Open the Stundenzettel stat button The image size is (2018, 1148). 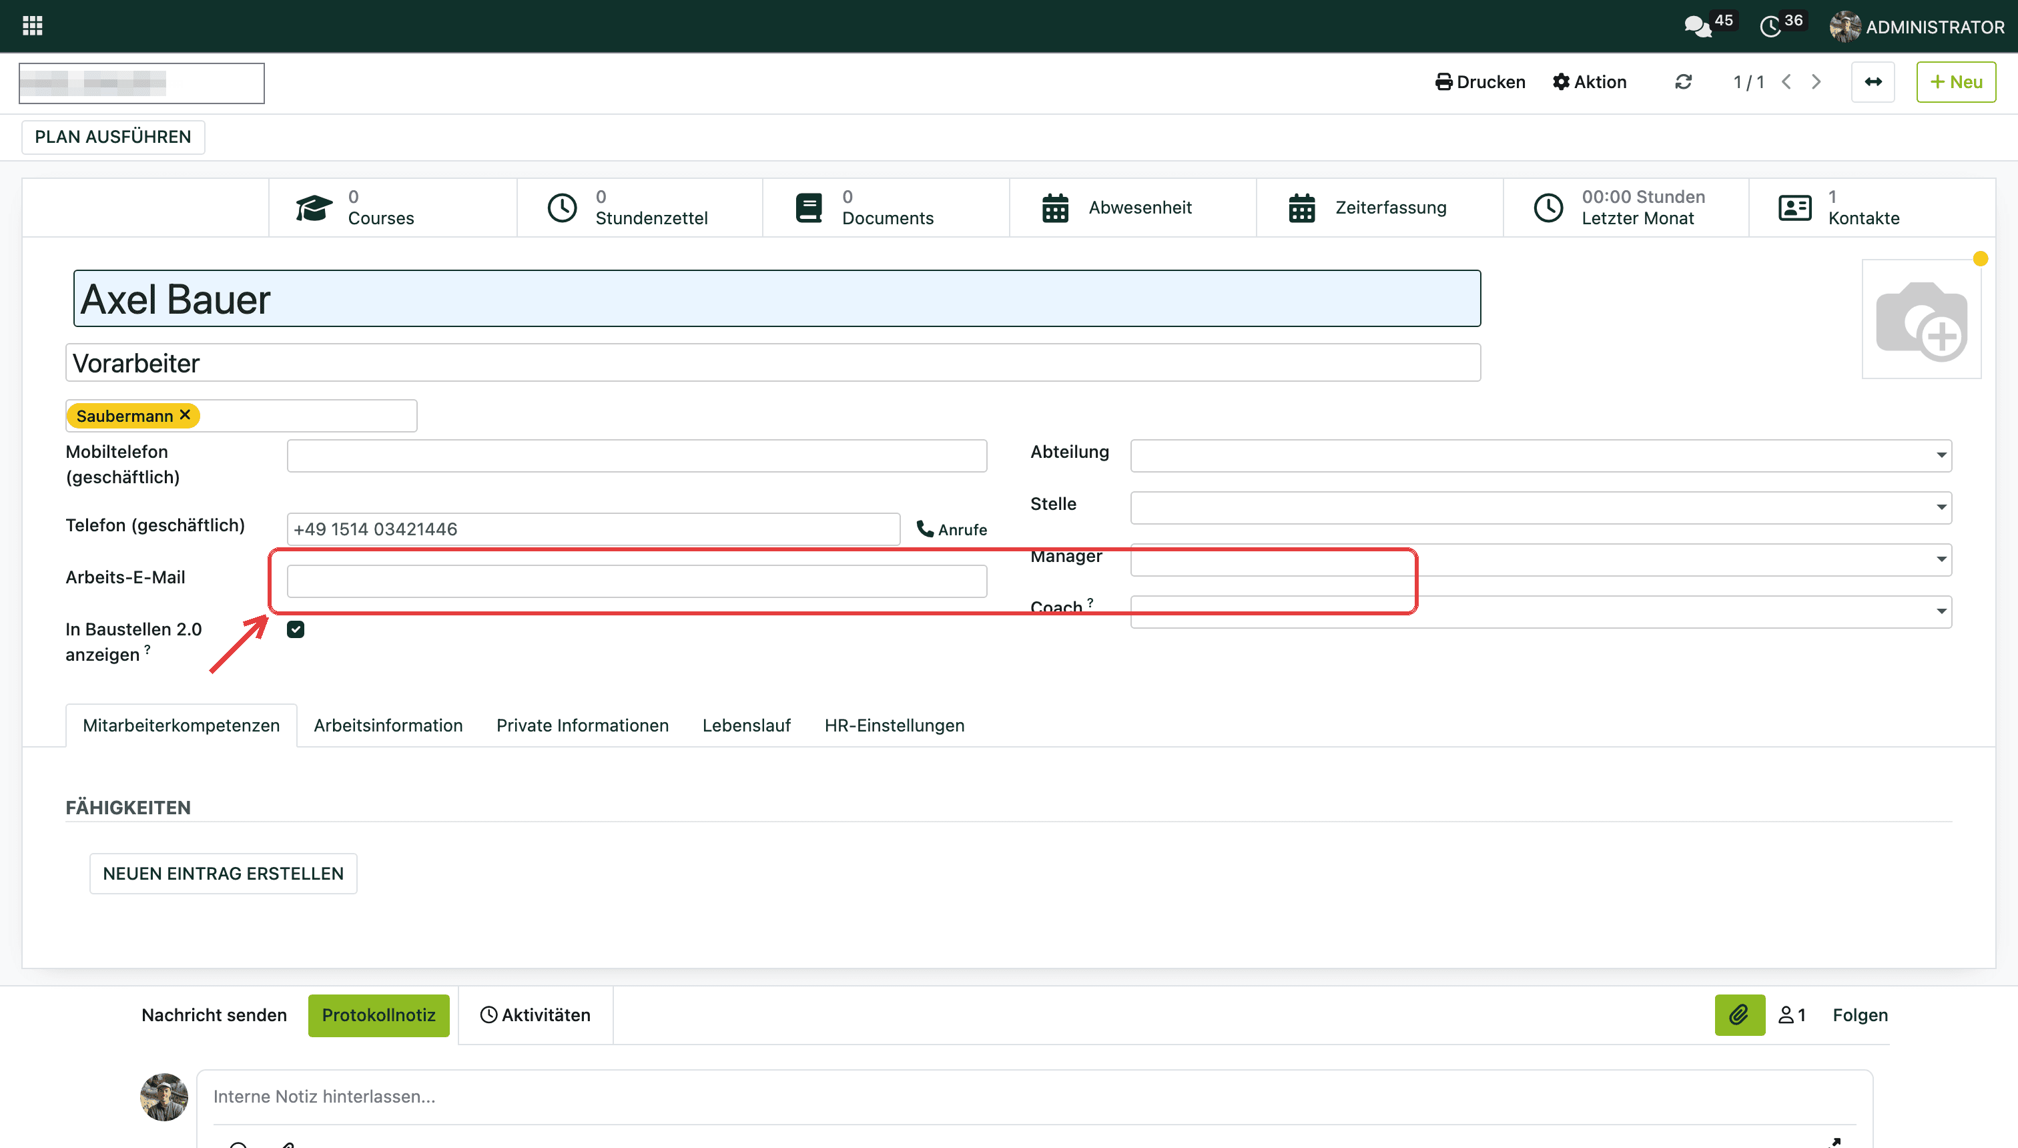tap(639, 208)
